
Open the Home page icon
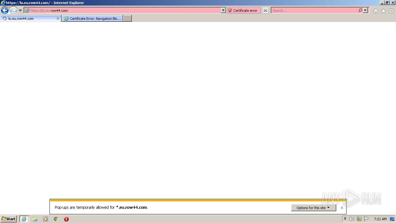pos(376,11)
